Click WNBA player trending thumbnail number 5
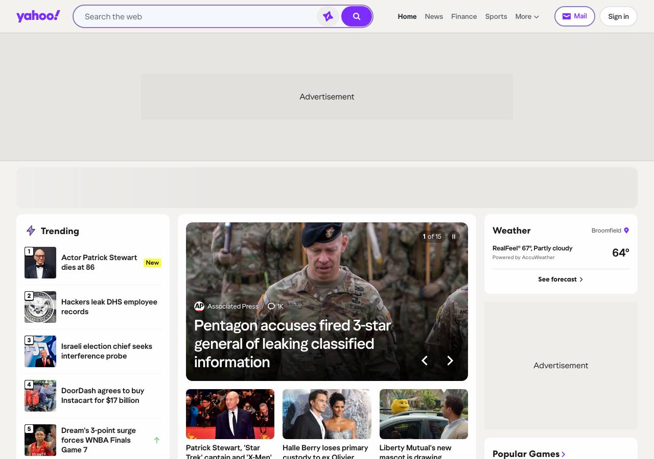654x459 pixels. (x=40, y=440)
